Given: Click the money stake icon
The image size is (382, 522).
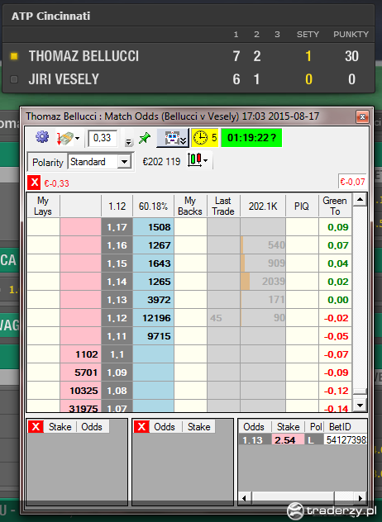Looking at the screenshot, I should (65, 138).
